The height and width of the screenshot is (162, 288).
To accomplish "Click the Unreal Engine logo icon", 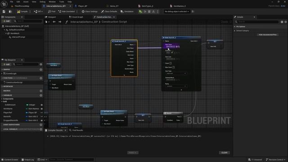I will coord(4,4).
